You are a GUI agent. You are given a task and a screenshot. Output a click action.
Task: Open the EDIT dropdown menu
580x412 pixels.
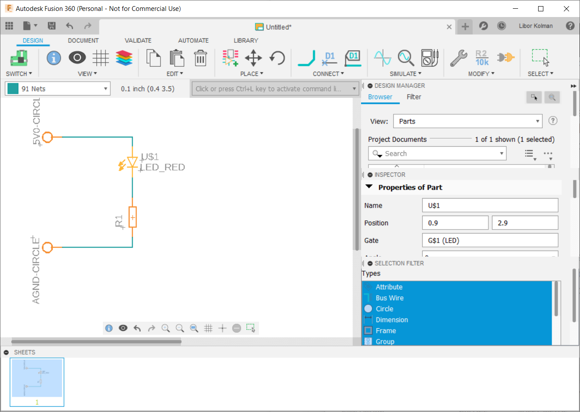[175, 74]
